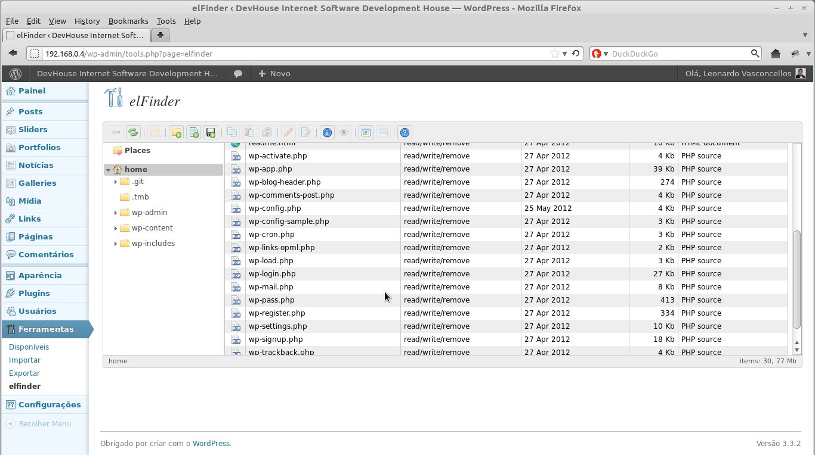
Task: Click the Places item in the navigation panel
Action: pos(137,151)
